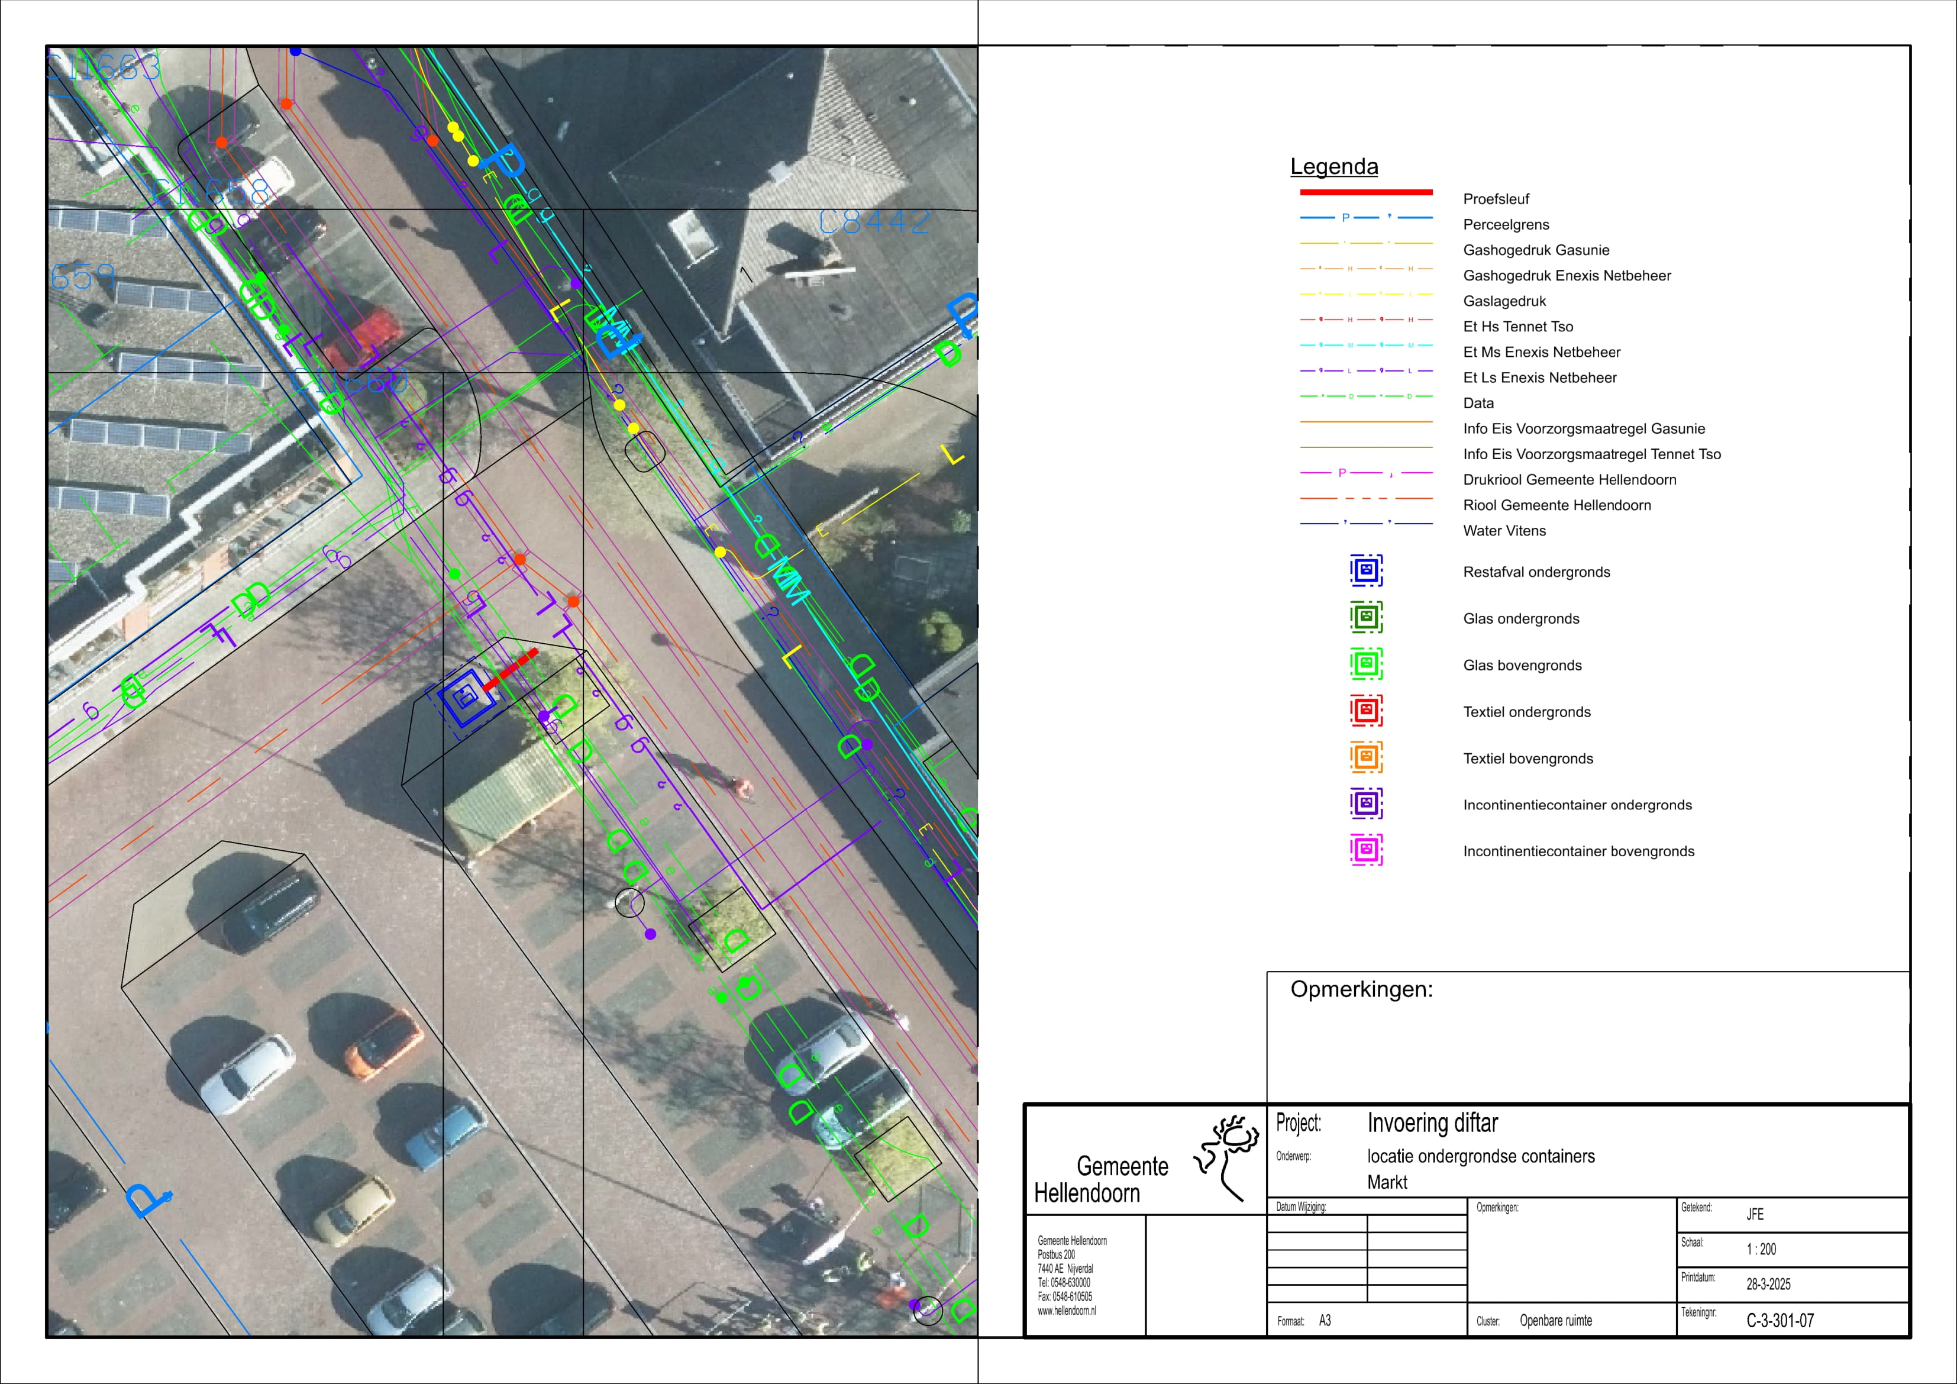
Task: Click the red test trench marker on map
Action: click(511, 669)
